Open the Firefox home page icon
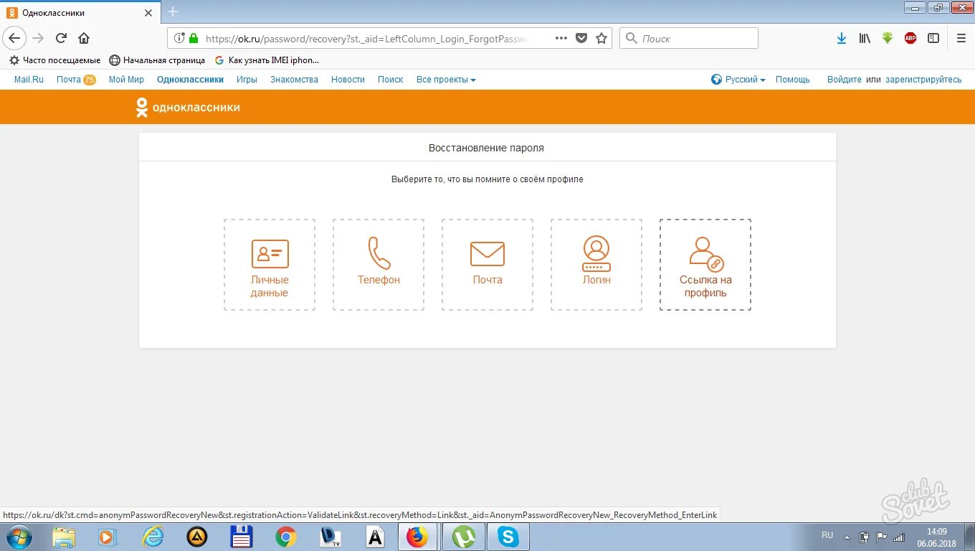This screenshot has height=551, width=975. click(84, 38)
